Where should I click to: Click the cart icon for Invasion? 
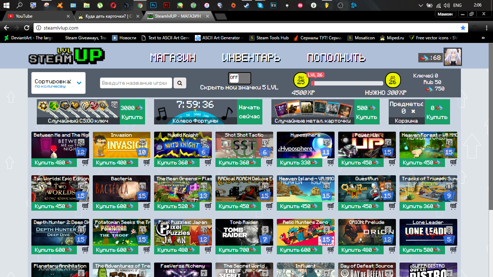147,163
